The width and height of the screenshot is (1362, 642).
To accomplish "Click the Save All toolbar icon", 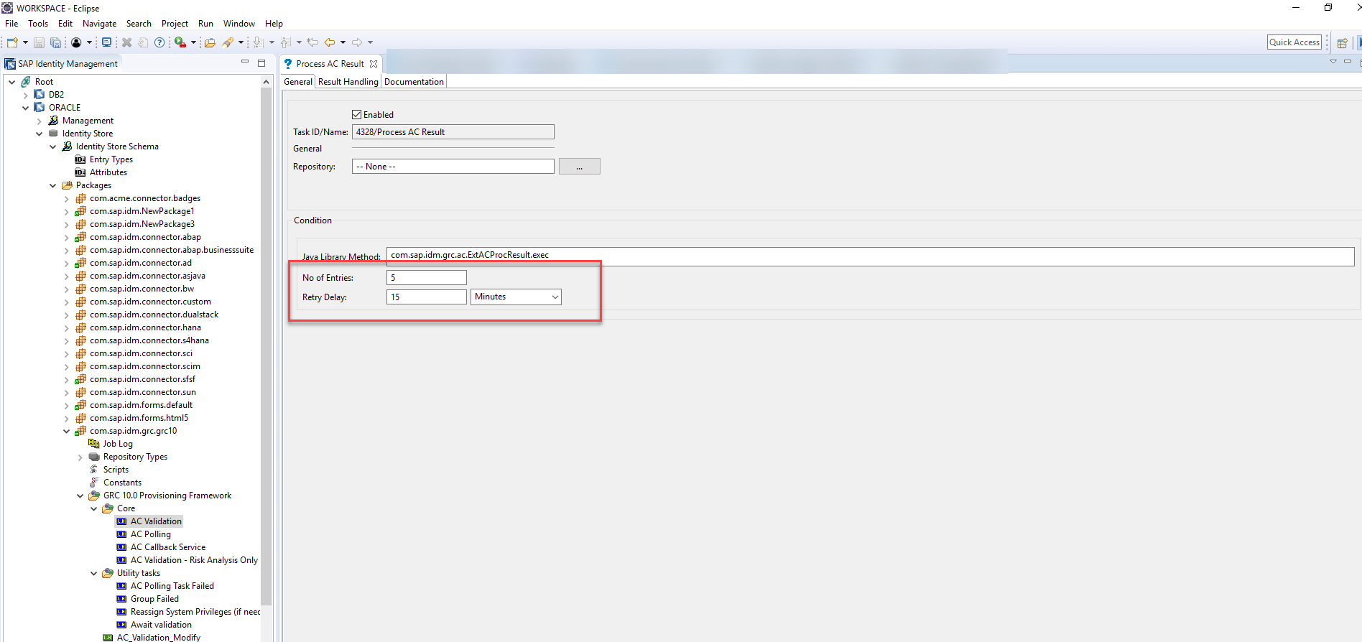I will pos(55,42).
